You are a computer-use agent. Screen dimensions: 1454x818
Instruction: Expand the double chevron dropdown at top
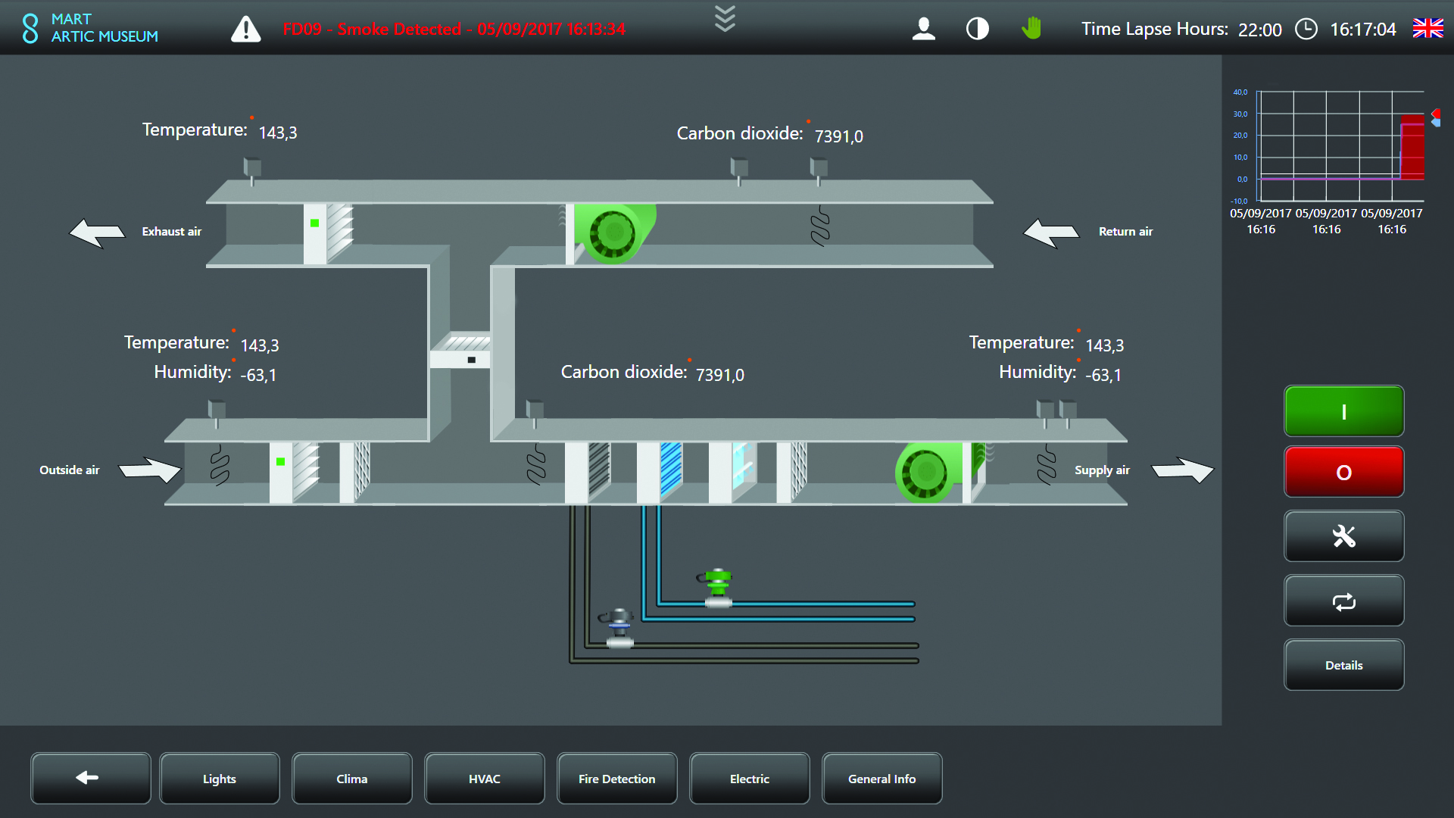pyautogui.click(x=725, y=18)
